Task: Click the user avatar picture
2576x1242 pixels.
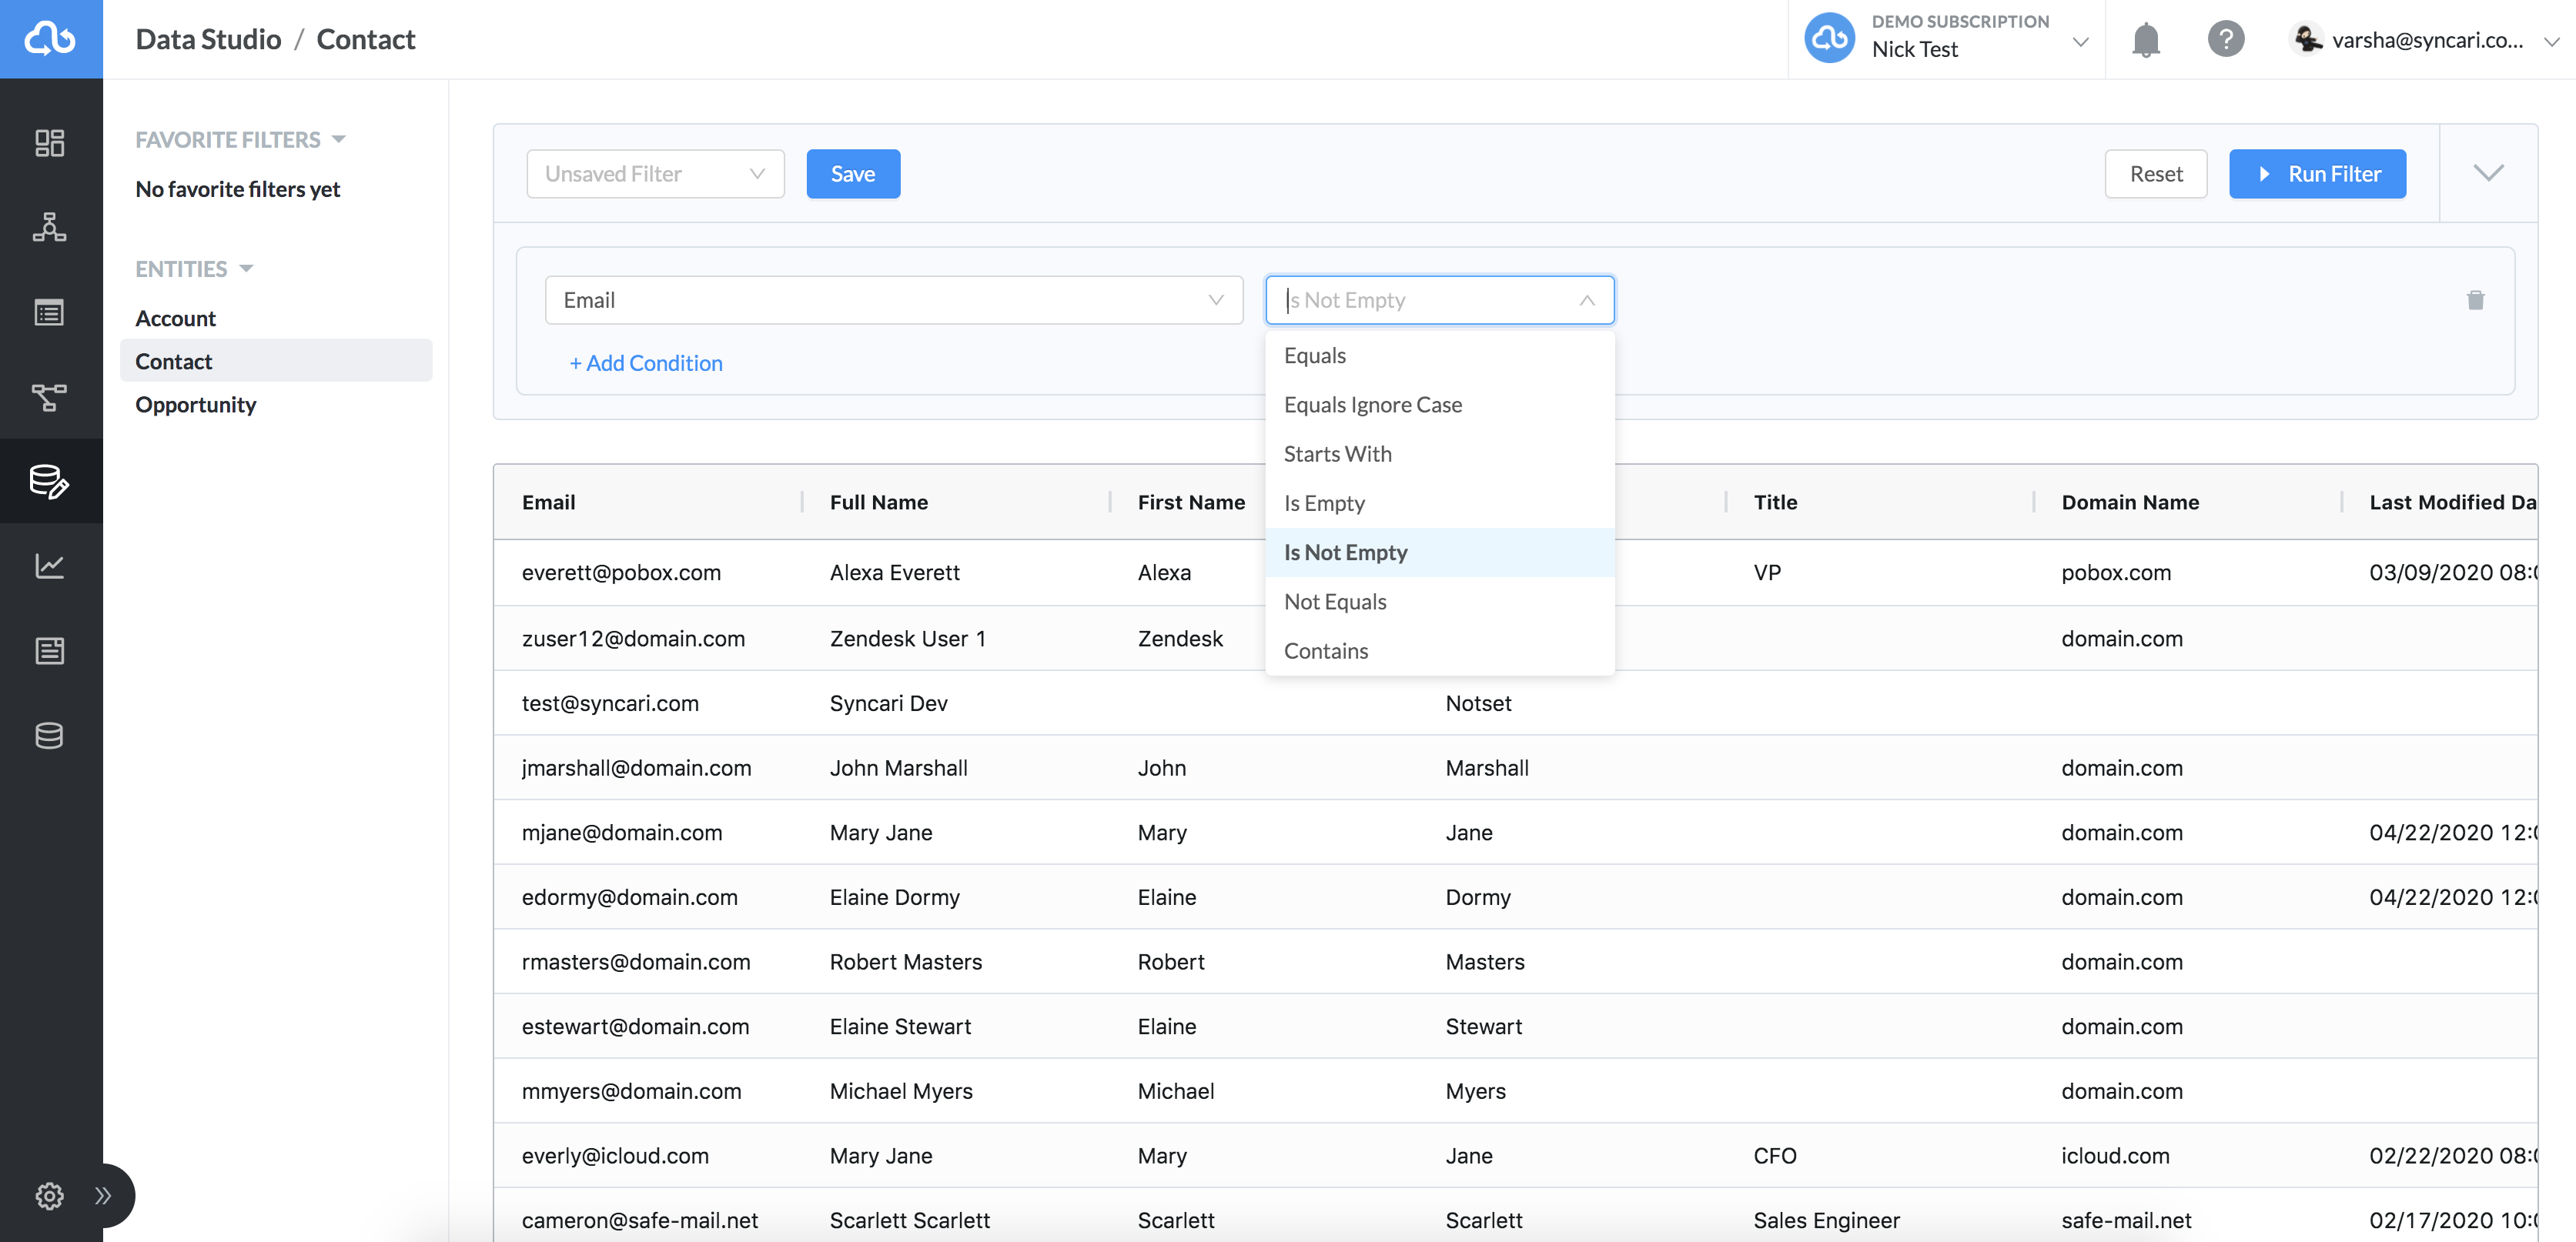Action: (x=2306, y=39)
